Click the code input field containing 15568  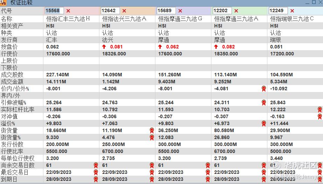click(54, 11)
